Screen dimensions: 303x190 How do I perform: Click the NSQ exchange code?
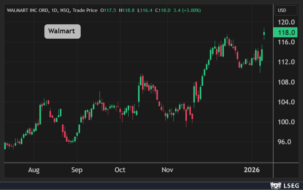(x=65, y=10)
